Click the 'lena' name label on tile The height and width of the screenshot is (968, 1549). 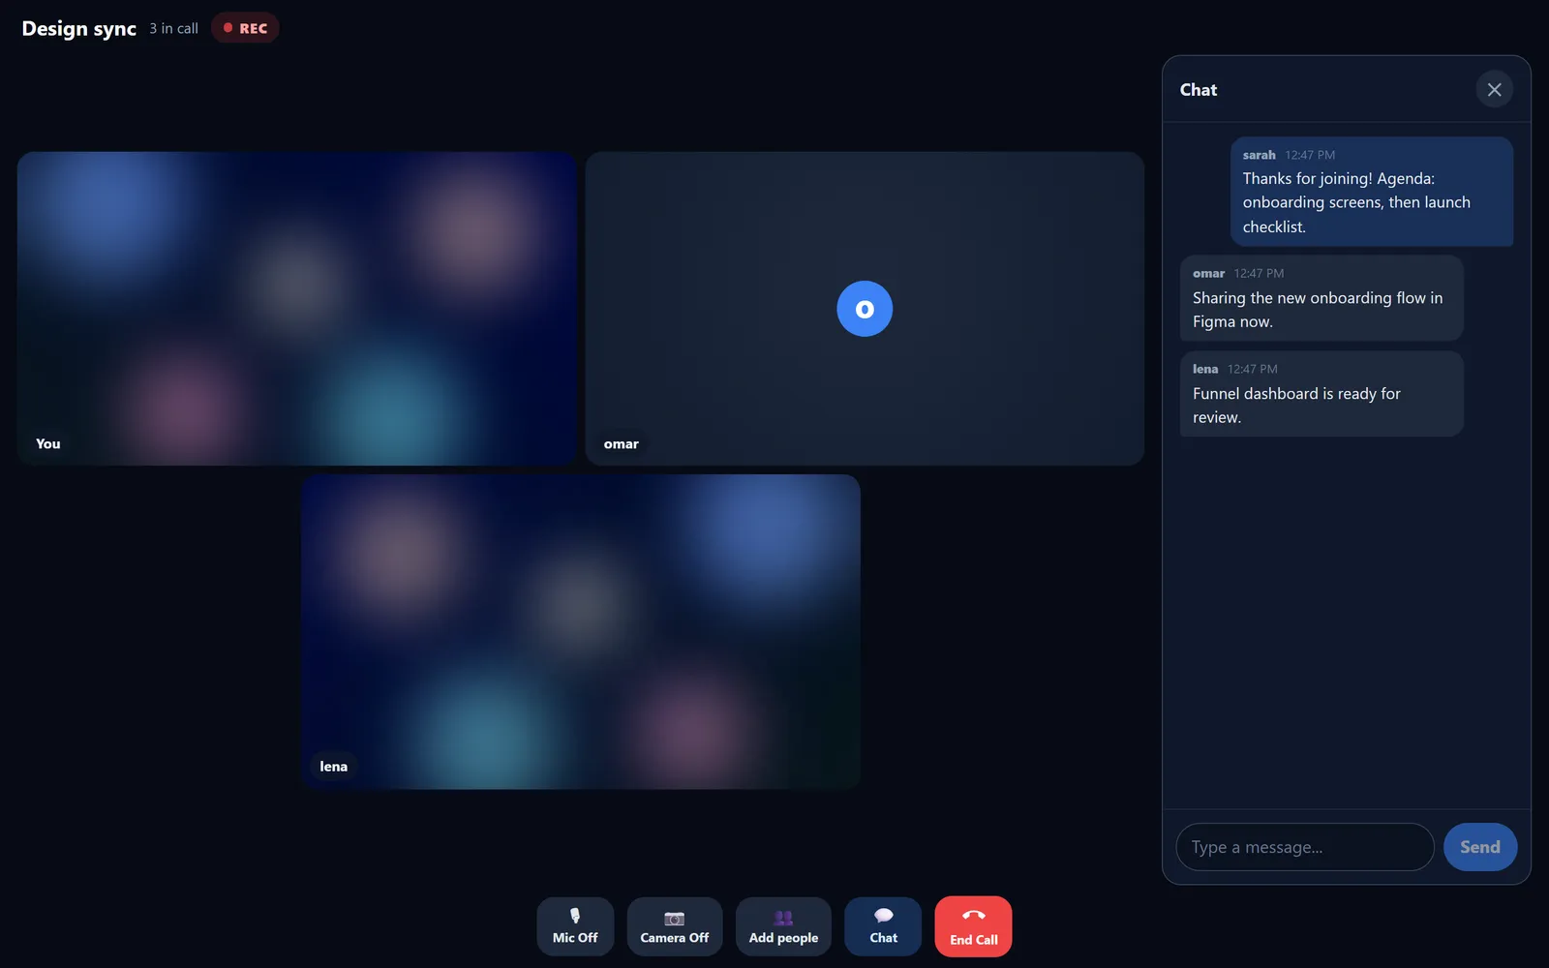tap(333, 767)
